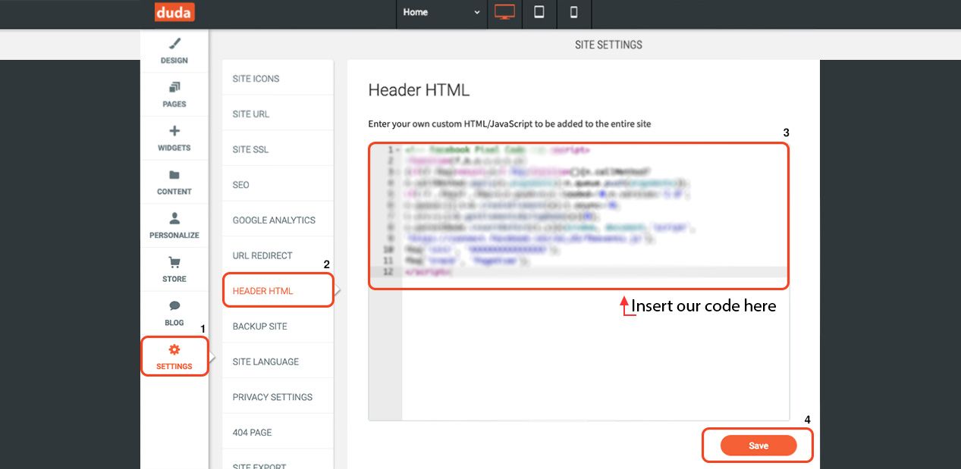The height and width of the screenshot is (469, 961).
Task: Select Site SSL setting
Action: point(278,149)
